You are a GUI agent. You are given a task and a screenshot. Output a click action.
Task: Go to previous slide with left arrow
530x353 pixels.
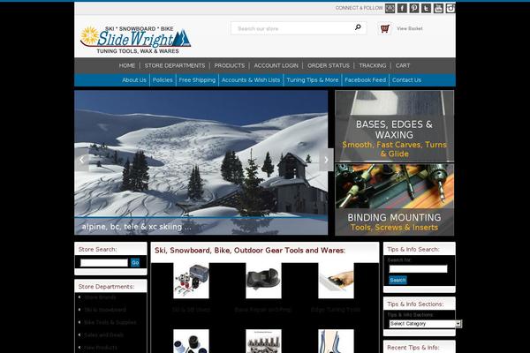click(x=81, y=160)
